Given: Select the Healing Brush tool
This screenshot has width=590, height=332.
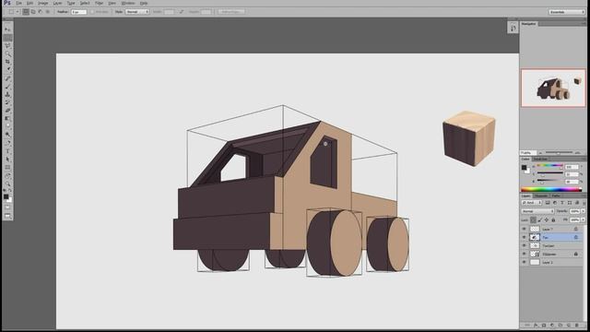Looking at the screenshot, I should coord(7,78).
